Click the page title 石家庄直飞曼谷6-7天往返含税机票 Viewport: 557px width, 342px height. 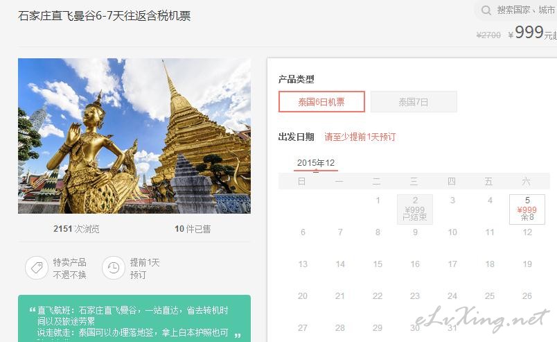pyautogui.click(x=105, y=16)
